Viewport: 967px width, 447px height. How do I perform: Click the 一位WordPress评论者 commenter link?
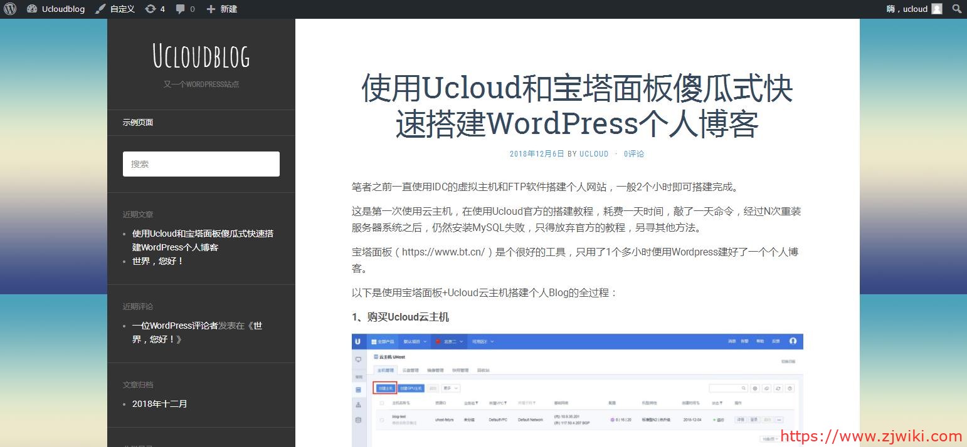175,326
